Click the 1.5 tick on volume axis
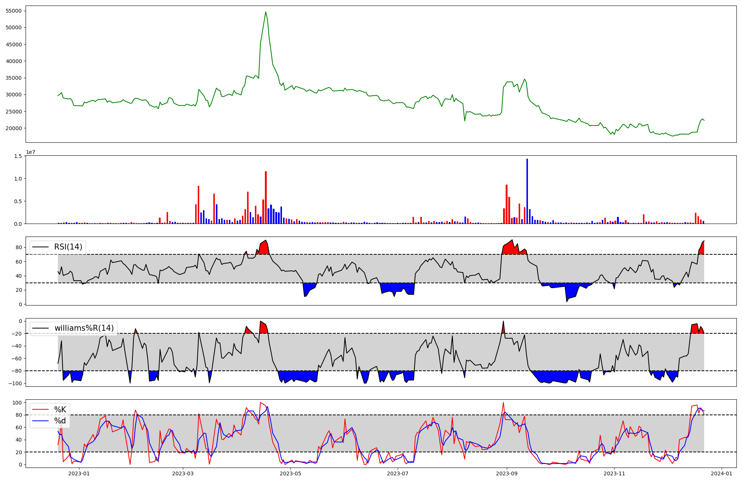742x482 pixels. [18, 156]
